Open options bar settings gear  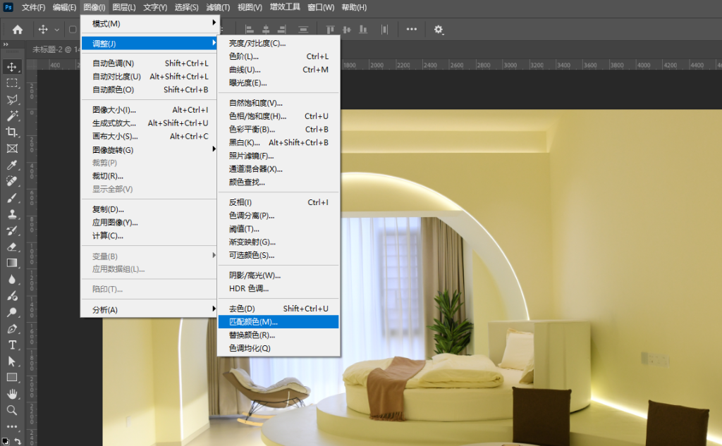click(439, 30)
